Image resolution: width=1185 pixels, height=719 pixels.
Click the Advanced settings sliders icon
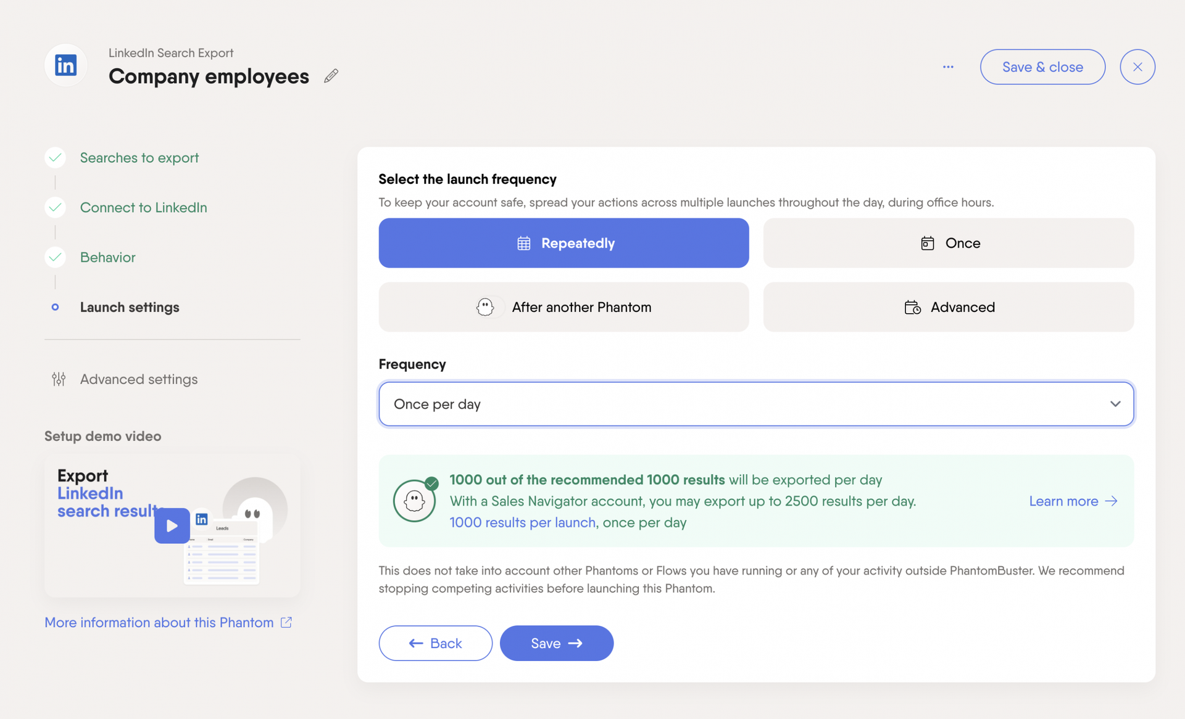59,379
